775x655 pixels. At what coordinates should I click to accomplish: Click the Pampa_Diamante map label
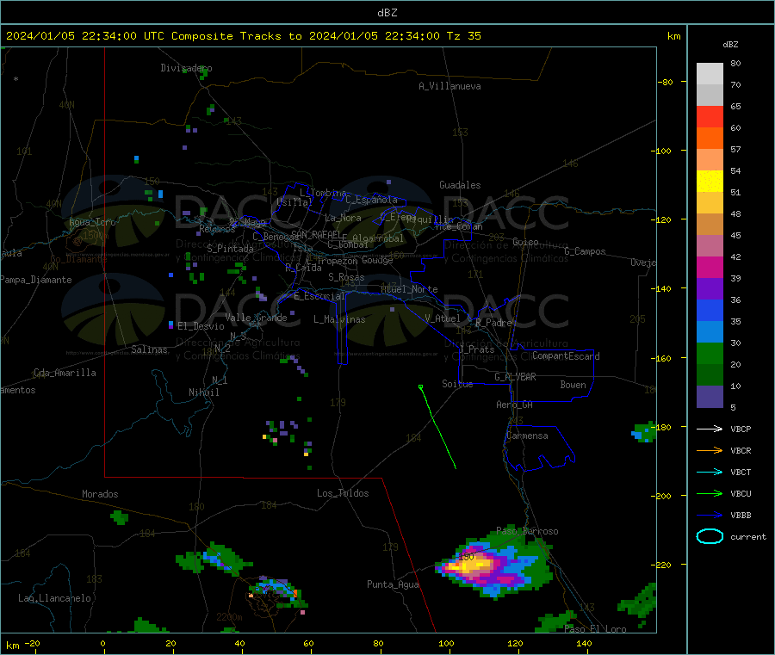click(x=35, y=280)
